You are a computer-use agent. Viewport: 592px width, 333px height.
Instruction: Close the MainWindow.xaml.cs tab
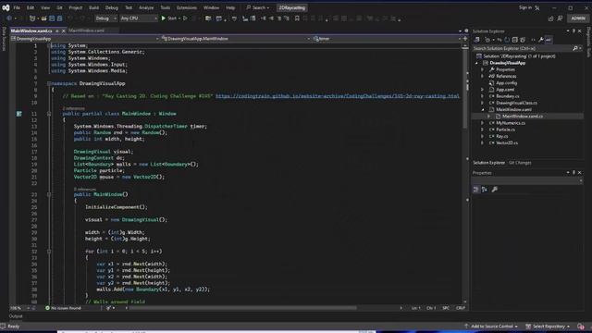(x=64, y=31)
